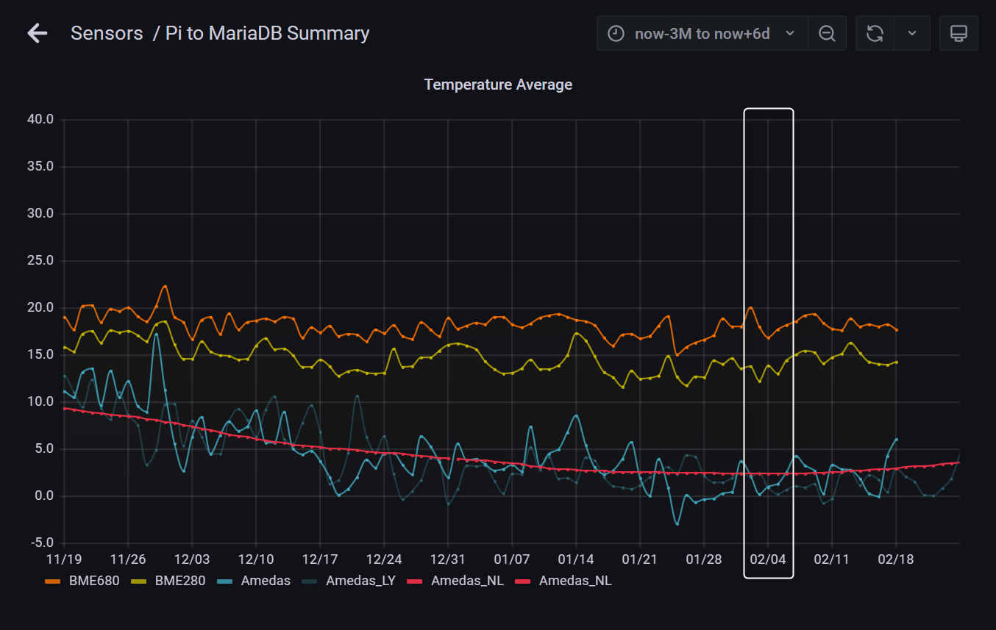
Task: Toggle the BME680 series in legend
Action: (93, 581)
